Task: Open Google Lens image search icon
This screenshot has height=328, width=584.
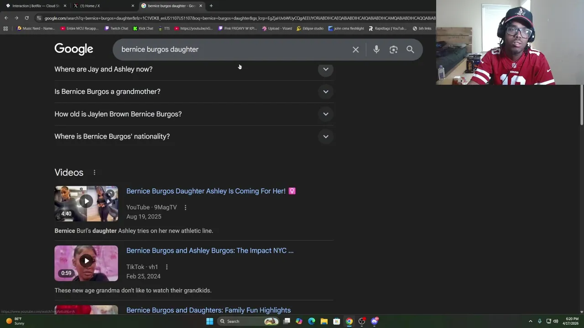Action: coord(393,49)
